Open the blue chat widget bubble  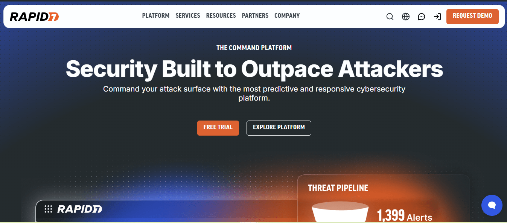(x=492, y=205)
